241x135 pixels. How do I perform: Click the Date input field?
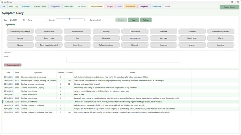tap(17, 20)
